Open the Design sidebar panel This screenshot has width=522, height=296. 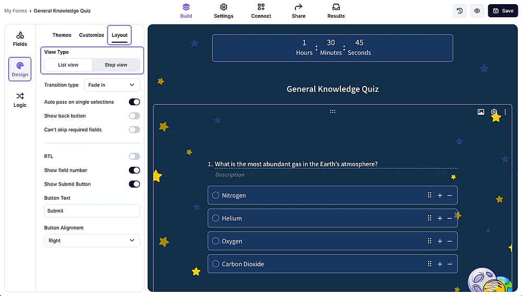click(20, 69)
